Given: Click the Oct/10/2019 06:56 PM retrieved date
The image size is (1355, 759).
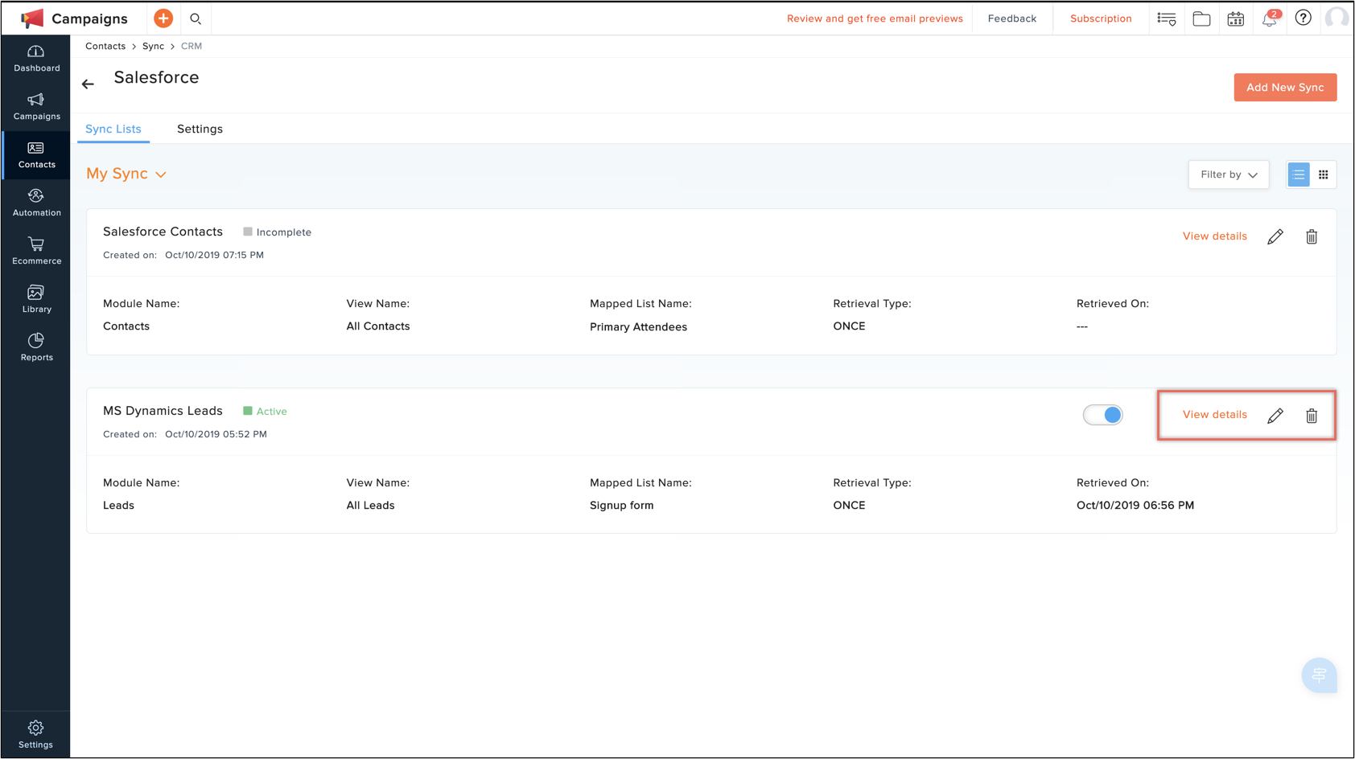Looking at the screenshot, I should pyautogui.click(x=1135, y=506).
